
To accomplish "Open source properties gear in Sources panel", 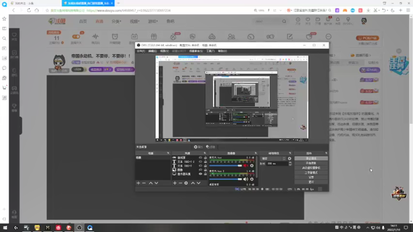I will [x=186, y=183].
